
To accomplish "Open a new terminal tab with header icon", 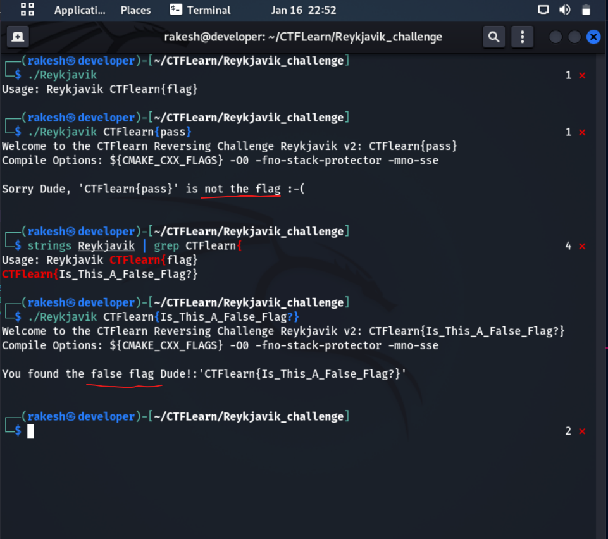I will tap(18, 37).
